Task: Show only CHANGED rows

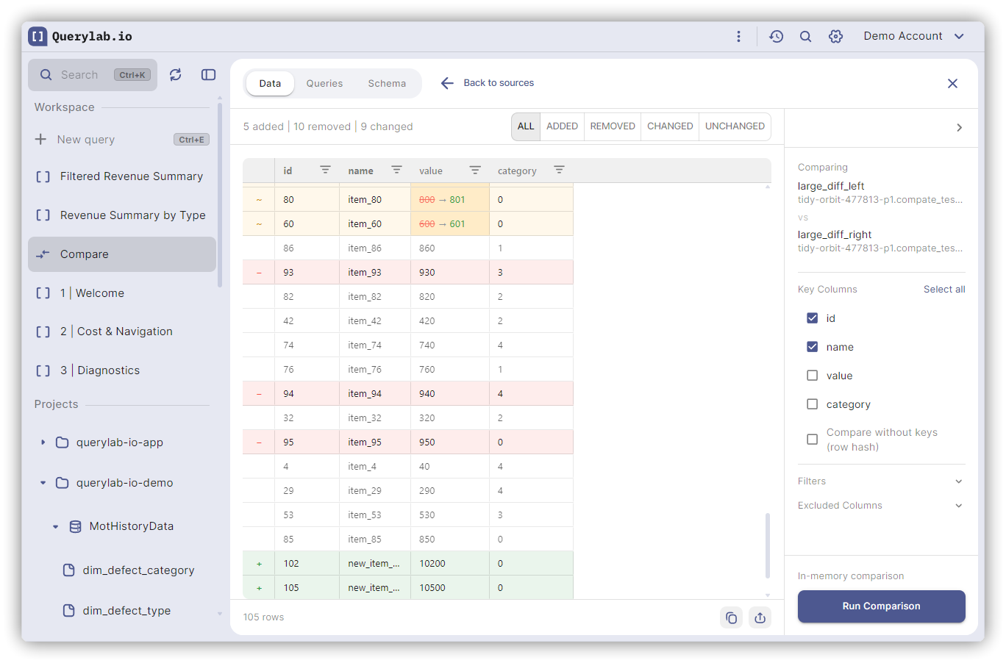Action: [669, 126]
